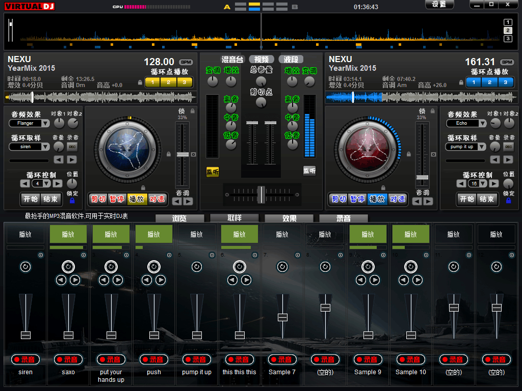The height and width of the screenshot is (391, 522).
Task: Click left deck REC sample button
Action: coord(72,147)
